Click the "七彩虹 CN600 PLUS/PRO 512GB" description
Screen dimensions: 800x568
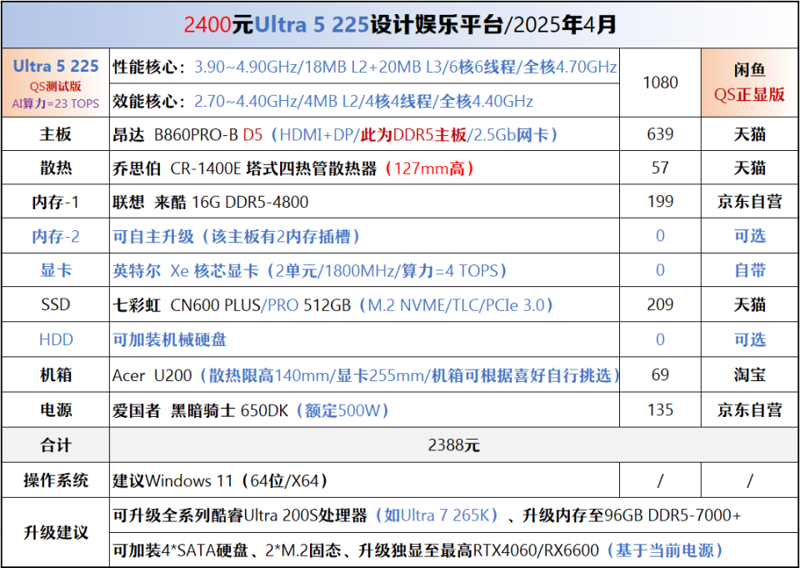pos(332,305)
